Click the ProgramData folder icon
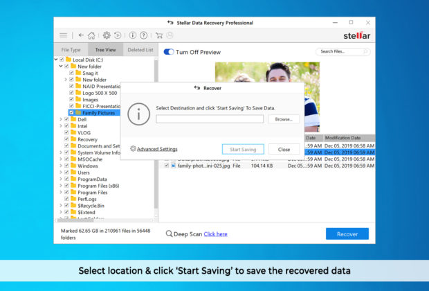Screen dimensions: 429x291 [73, 179]
